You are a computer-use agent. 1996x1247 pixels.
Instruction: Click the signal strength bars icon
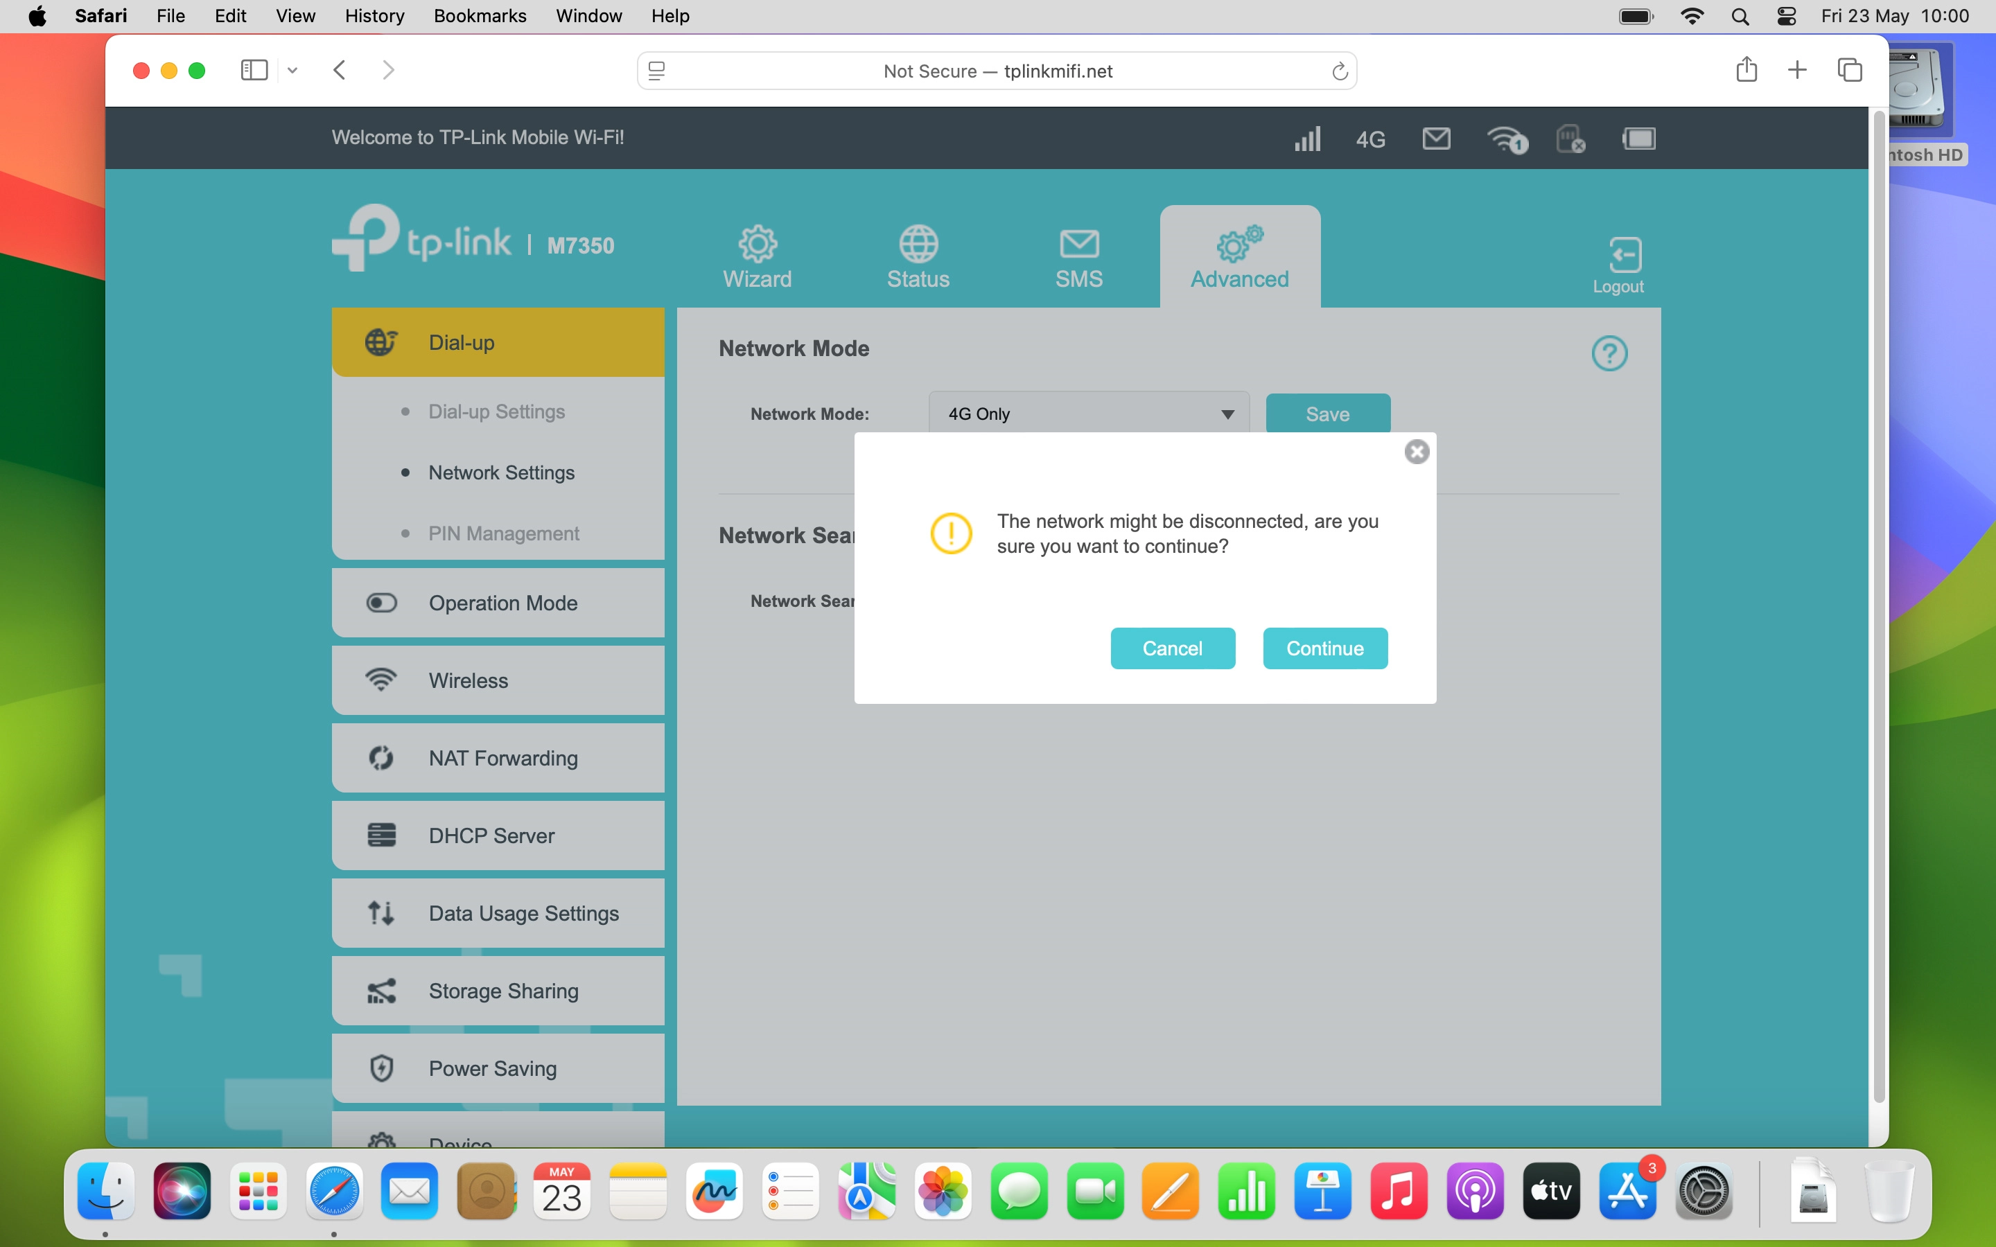1306,139
